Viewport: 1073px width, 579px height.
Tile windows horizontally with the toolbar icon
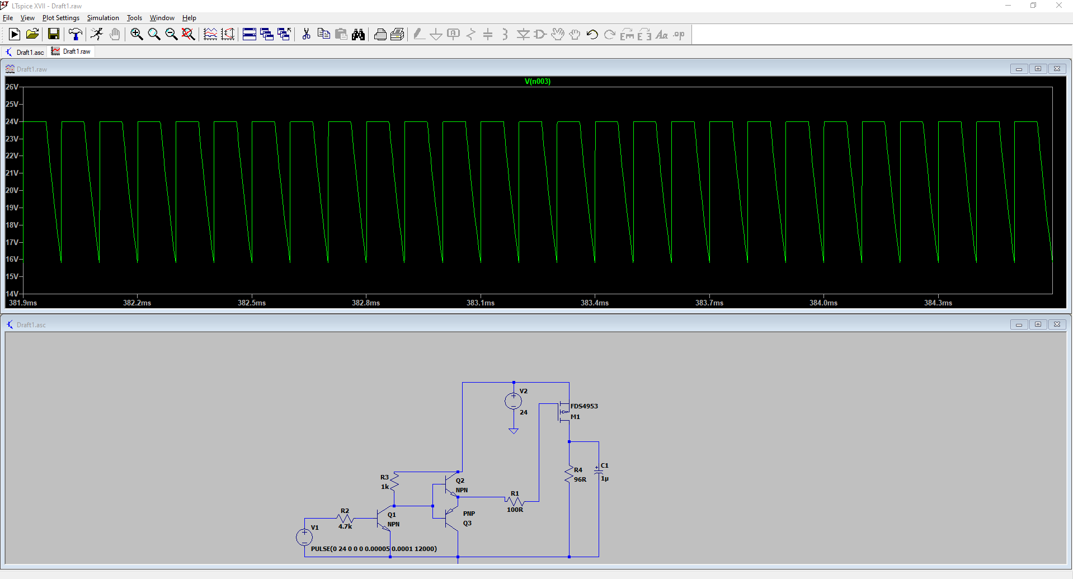(250, 35)
